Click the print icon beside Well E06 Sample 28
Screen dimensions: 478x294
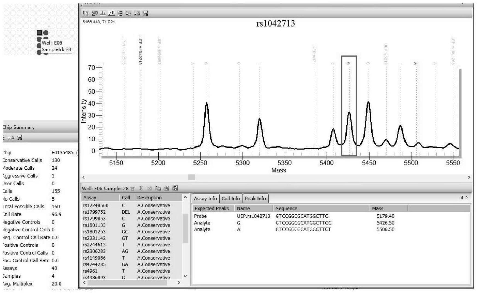(166, 188)
